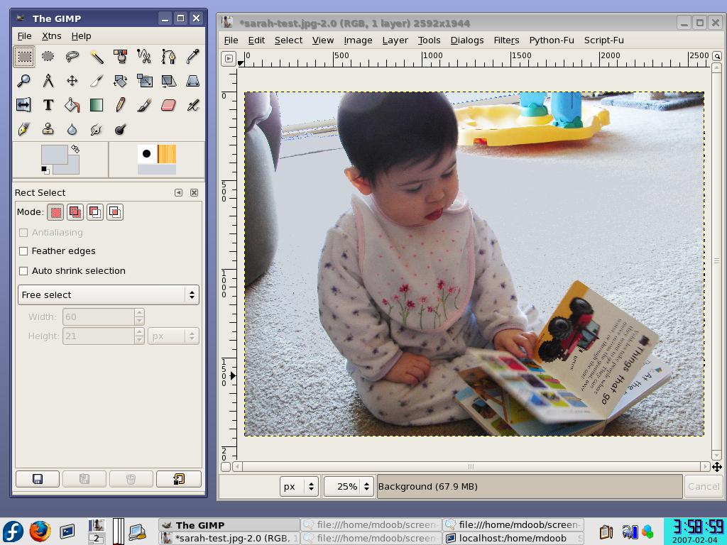This screenshot has height=545, width=727.
Task: Select the Eraser tool
Action: (168, 105)
